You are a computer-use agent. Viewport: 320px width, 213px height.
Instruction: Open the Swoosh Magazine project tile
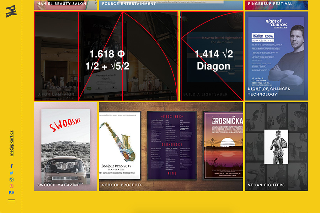pos(65,147)
